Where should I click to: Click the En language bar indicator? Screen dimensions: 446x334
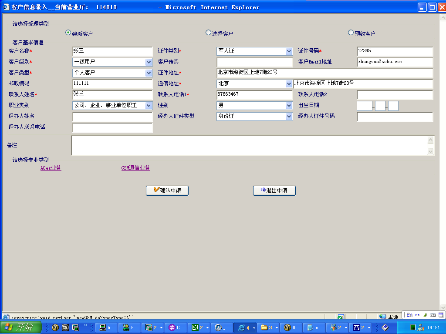(x=409, y=315)
